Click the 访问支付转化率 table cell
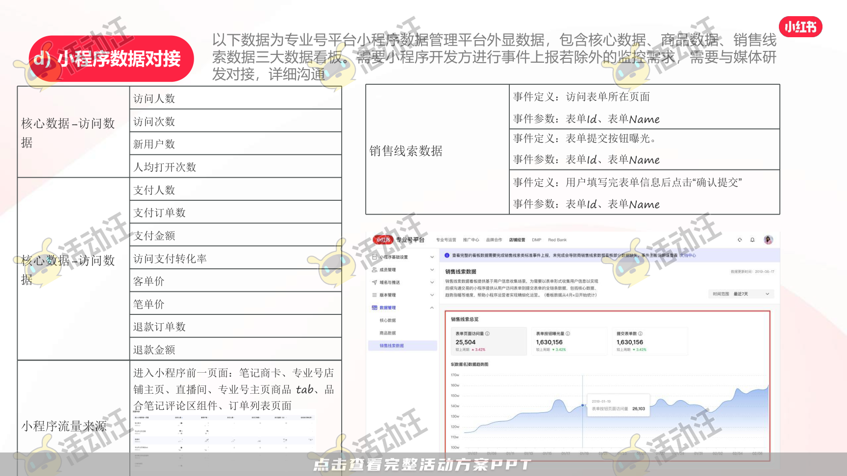 [236, 258]
